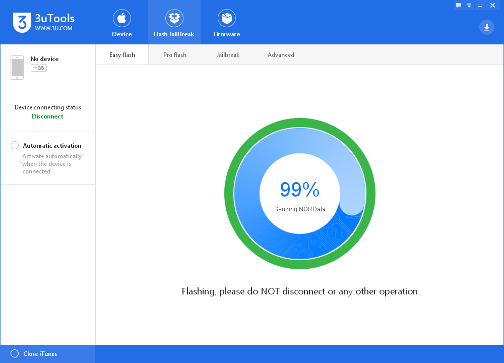Click the 3uTools shield logo
This screenshot has width=504, height=363.
point(22,23)
